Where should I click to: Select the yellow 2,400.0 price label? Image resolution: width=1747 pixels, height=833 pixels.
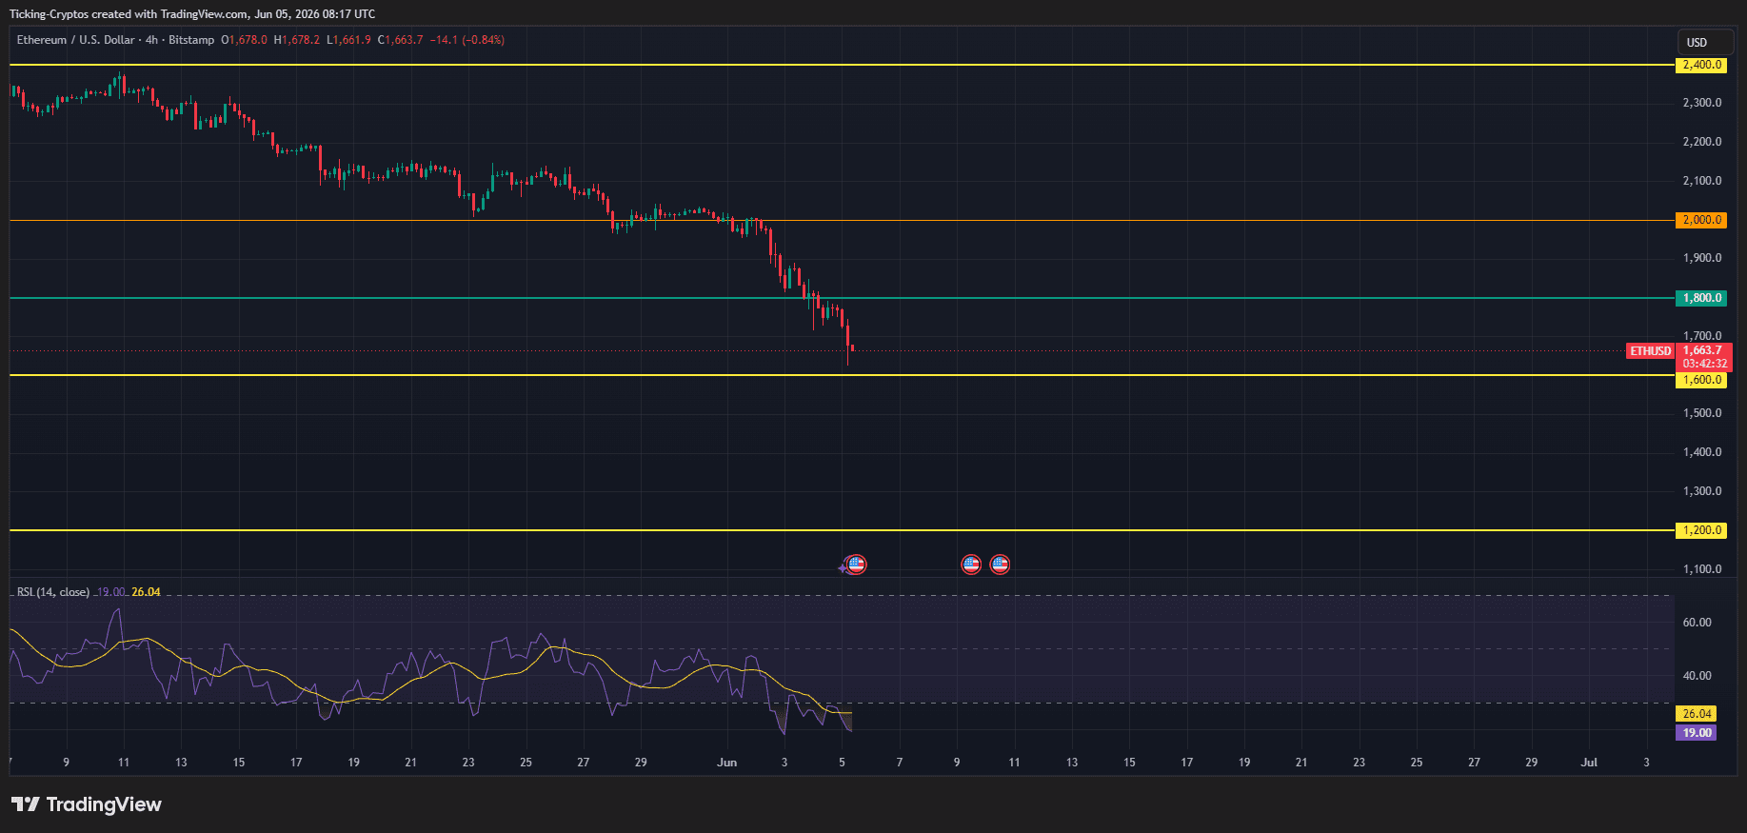[1701, 65]
